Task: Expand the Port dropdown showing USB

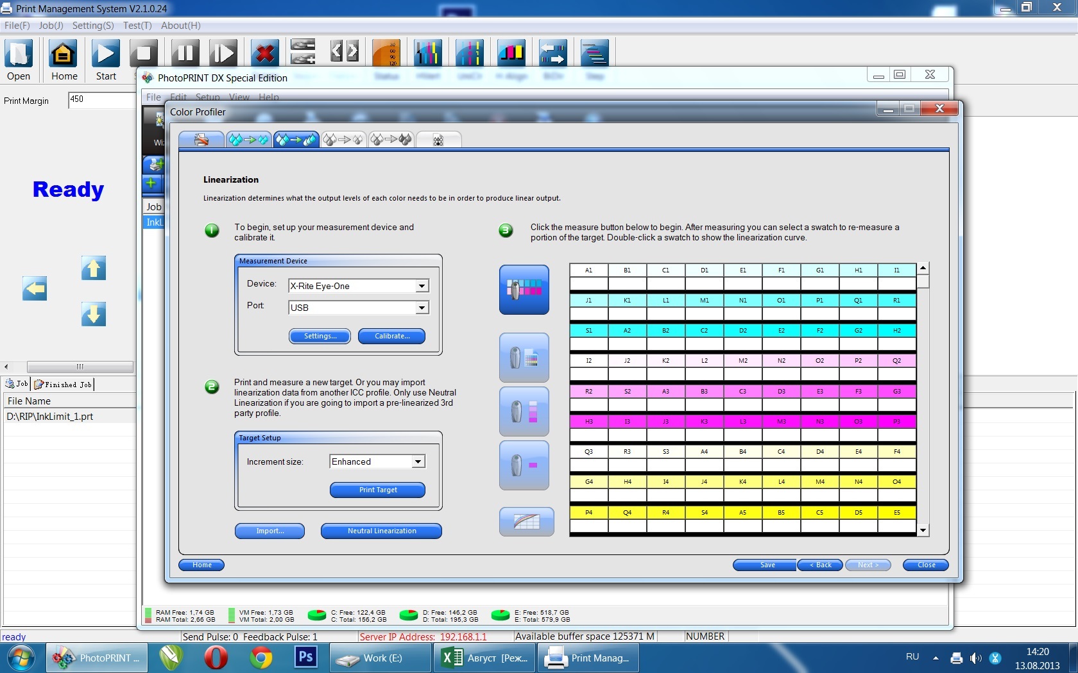Action: (x=422, y=308)
